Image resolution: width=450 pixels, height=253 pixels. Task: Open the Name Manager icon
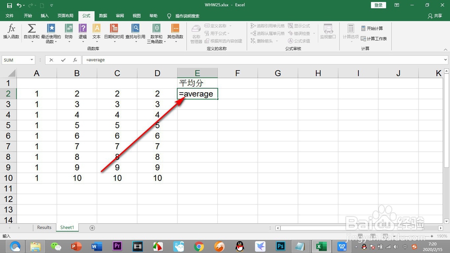[196, 29]
